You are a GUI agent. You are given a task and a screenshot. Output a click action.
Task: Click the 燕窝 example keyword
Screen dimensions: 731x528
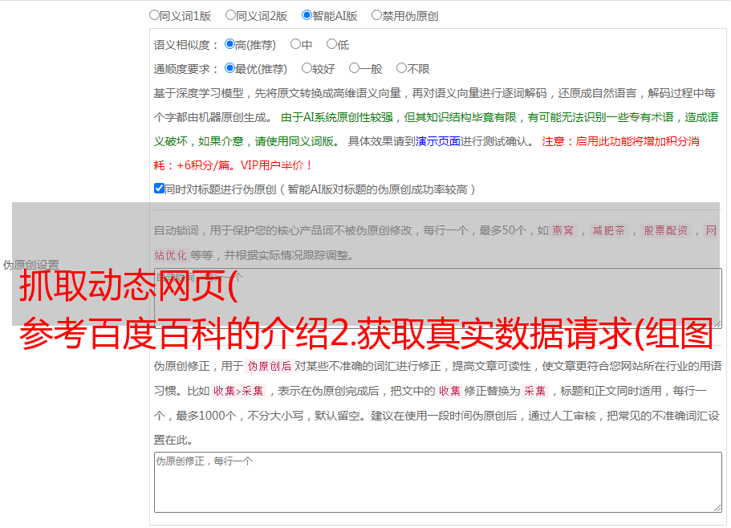pos(562,230)
